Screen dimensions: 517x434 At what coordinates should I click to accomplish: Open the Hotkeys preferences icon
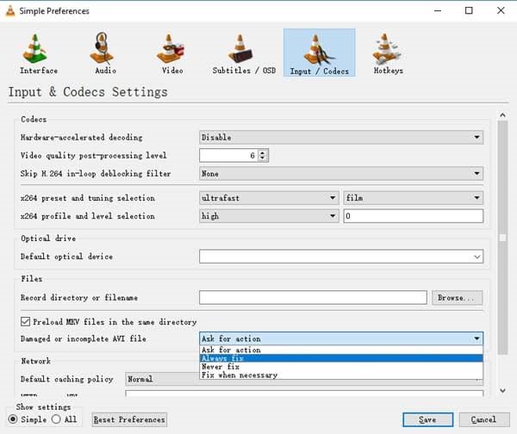(x=386, y=49)
